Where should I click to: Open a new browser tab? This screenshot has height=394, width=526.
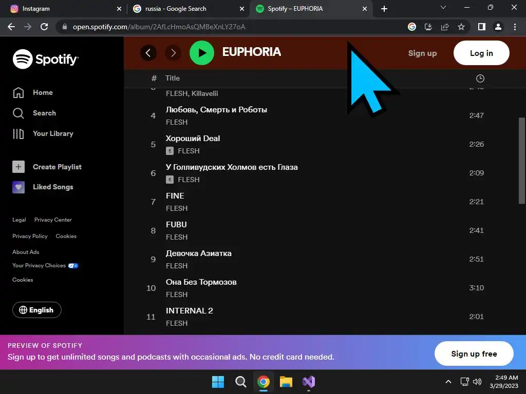click(x=384, y=9)
